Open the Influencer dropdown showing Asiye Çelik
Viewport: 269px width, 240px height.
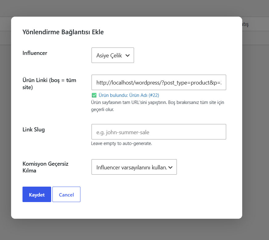coord(113,55)
